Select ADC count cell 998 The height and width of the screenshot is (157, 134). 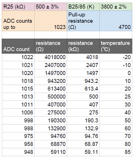click(x=18, y=120)
